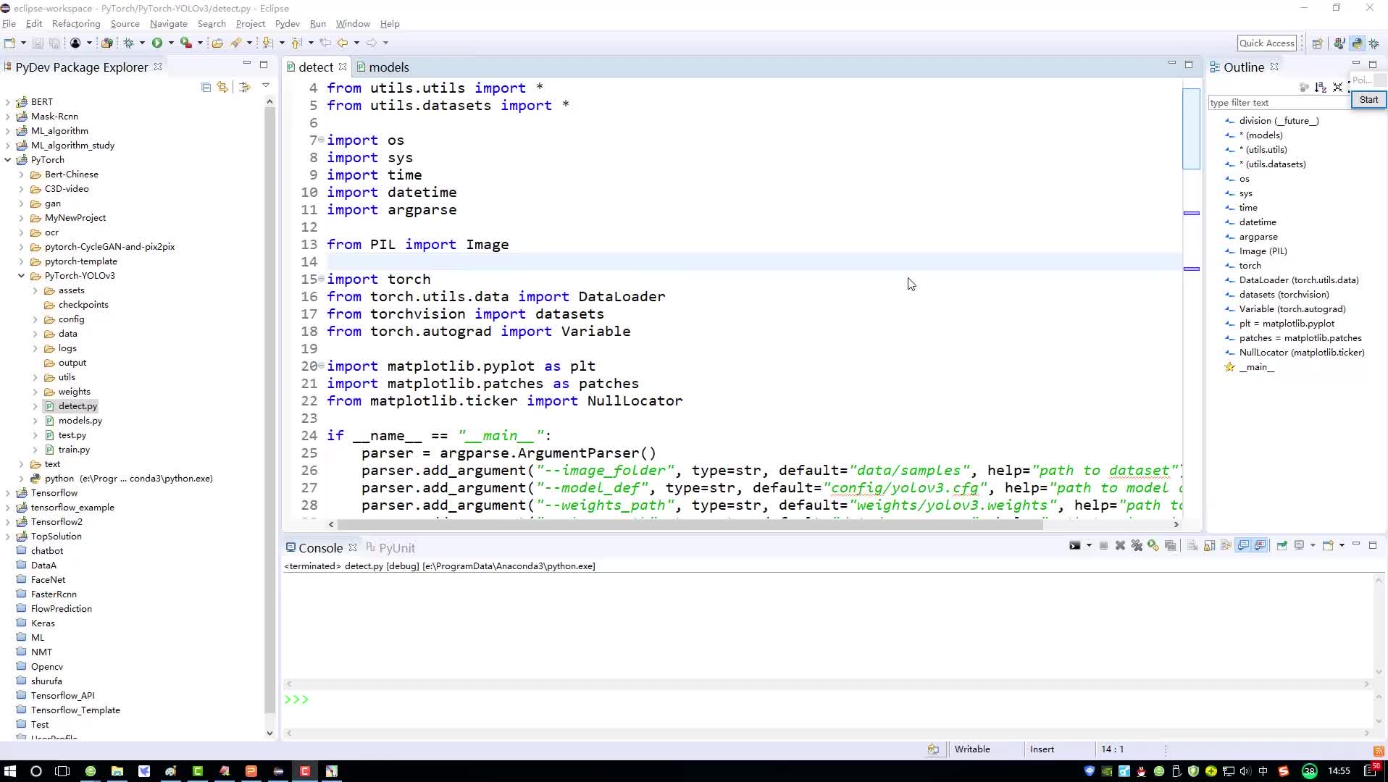Toggle Word Wrap in Console toolbar

pos(1226,545)
